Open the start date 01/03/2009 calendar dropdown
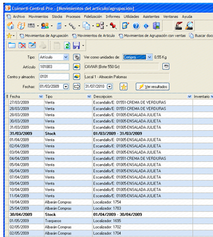 (x=66, y=86)
